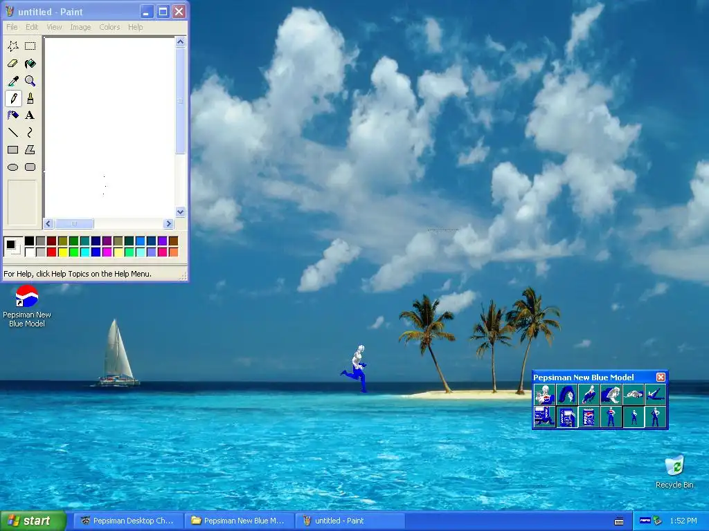The width and height of the screenshot is (709, 531).
Task: Click the untitled - Paint taskbar button
Action: point(350,521)
